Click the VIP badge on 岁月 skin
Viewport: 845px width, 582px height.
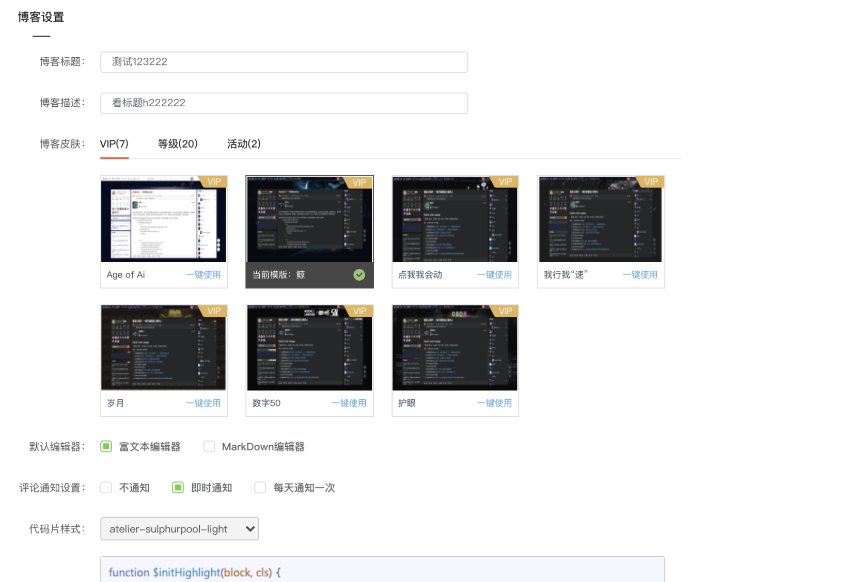[214, 311]
